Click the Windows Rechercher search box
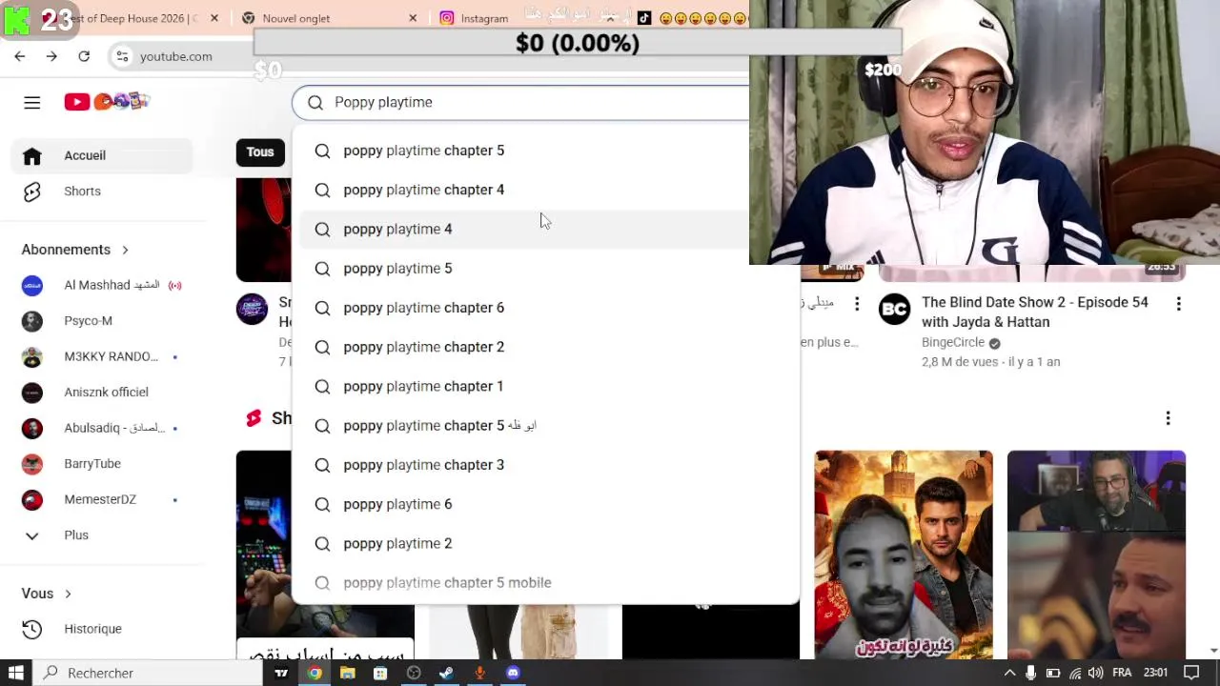The image size is (1220, 686). [x=148, y=673]
